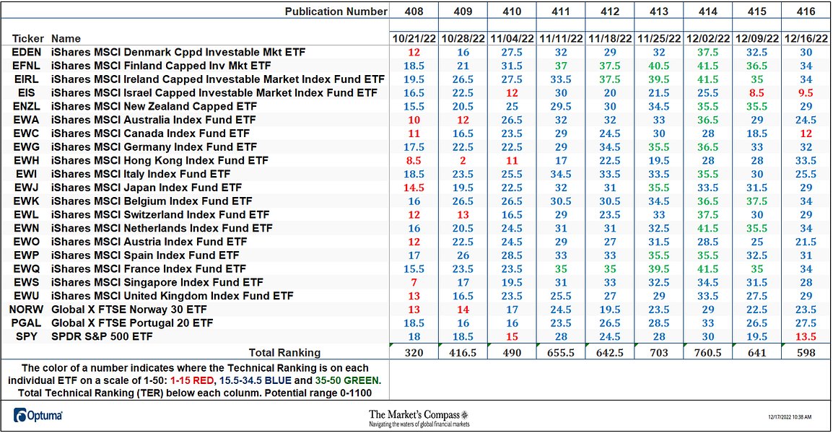Select total ranking value 320
The image size is (833, 433).
pyautogui.click(x=414, y=353)
